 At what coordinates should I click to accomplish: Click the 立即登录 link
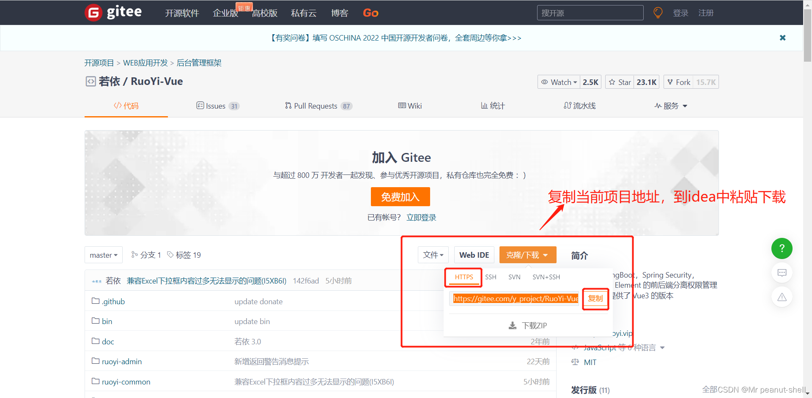click(x=421, y=217)
